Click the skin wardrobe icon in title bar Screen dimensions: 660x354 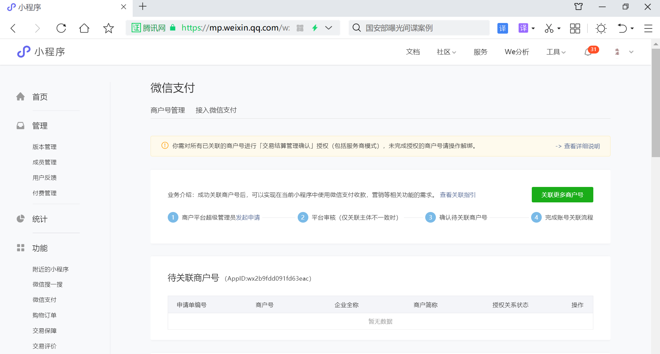[579, 7]
